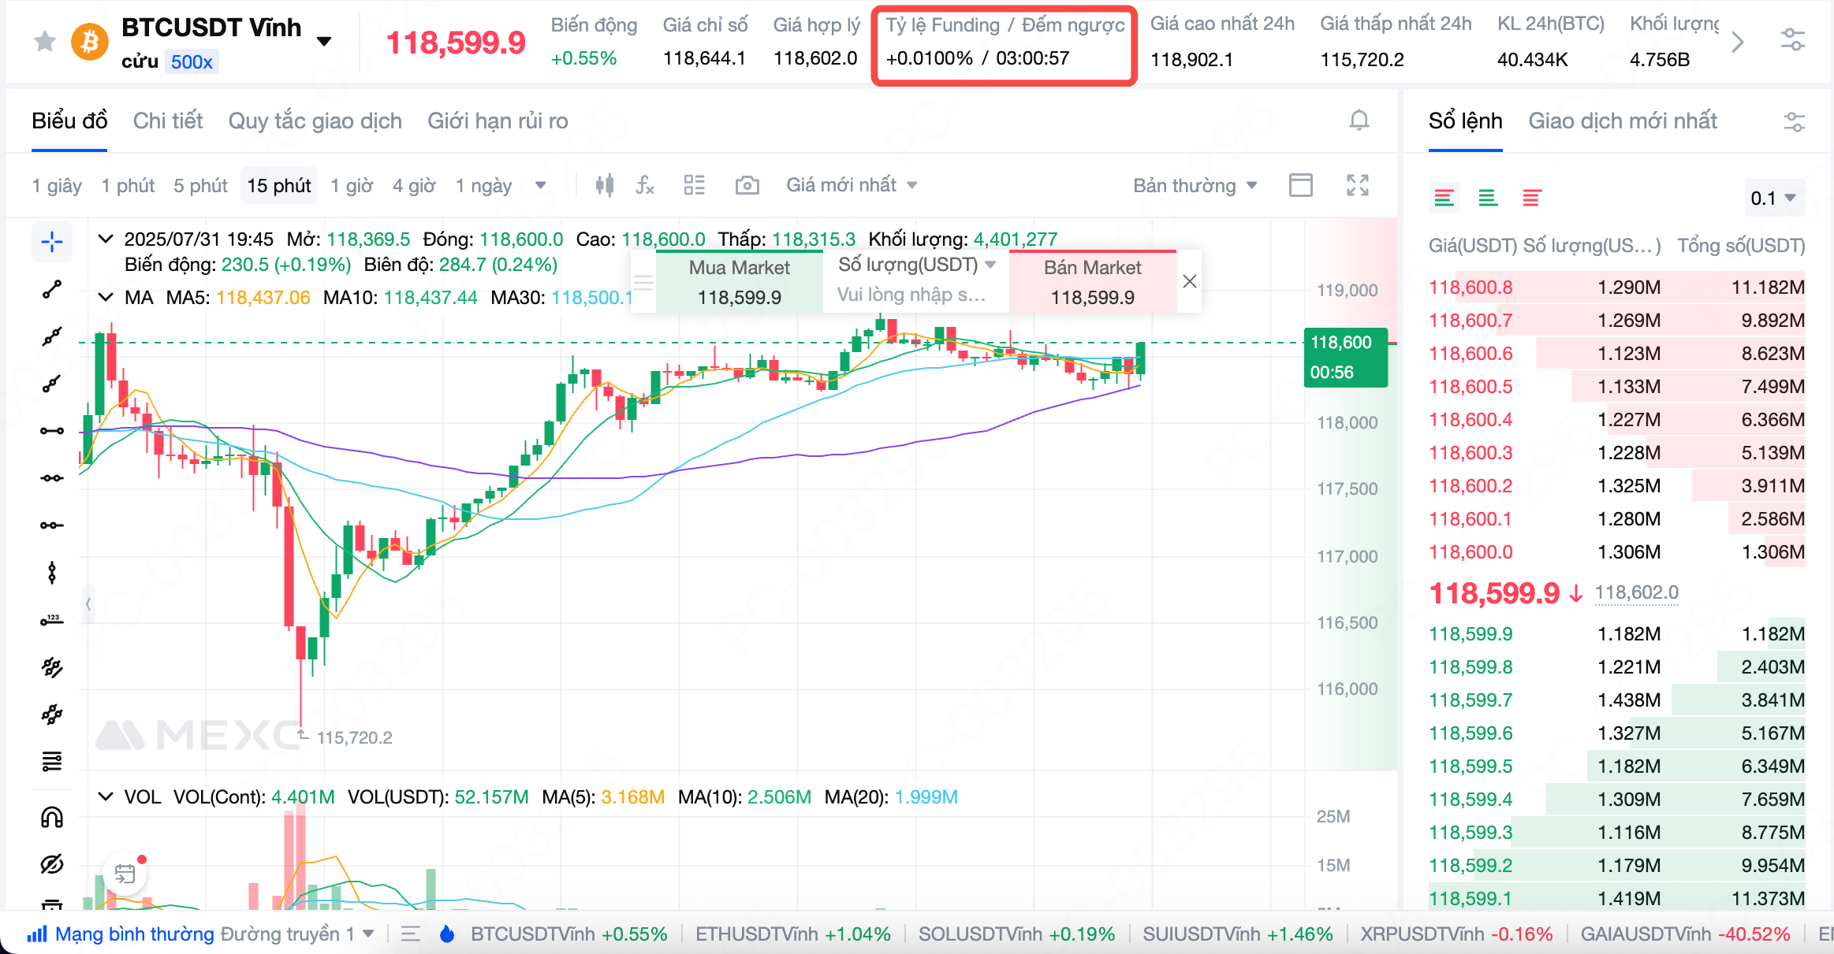Select the trend line drawing tool
This screenshot has height=954, width=1834.
pyautogui.click(x=52, y=289)
